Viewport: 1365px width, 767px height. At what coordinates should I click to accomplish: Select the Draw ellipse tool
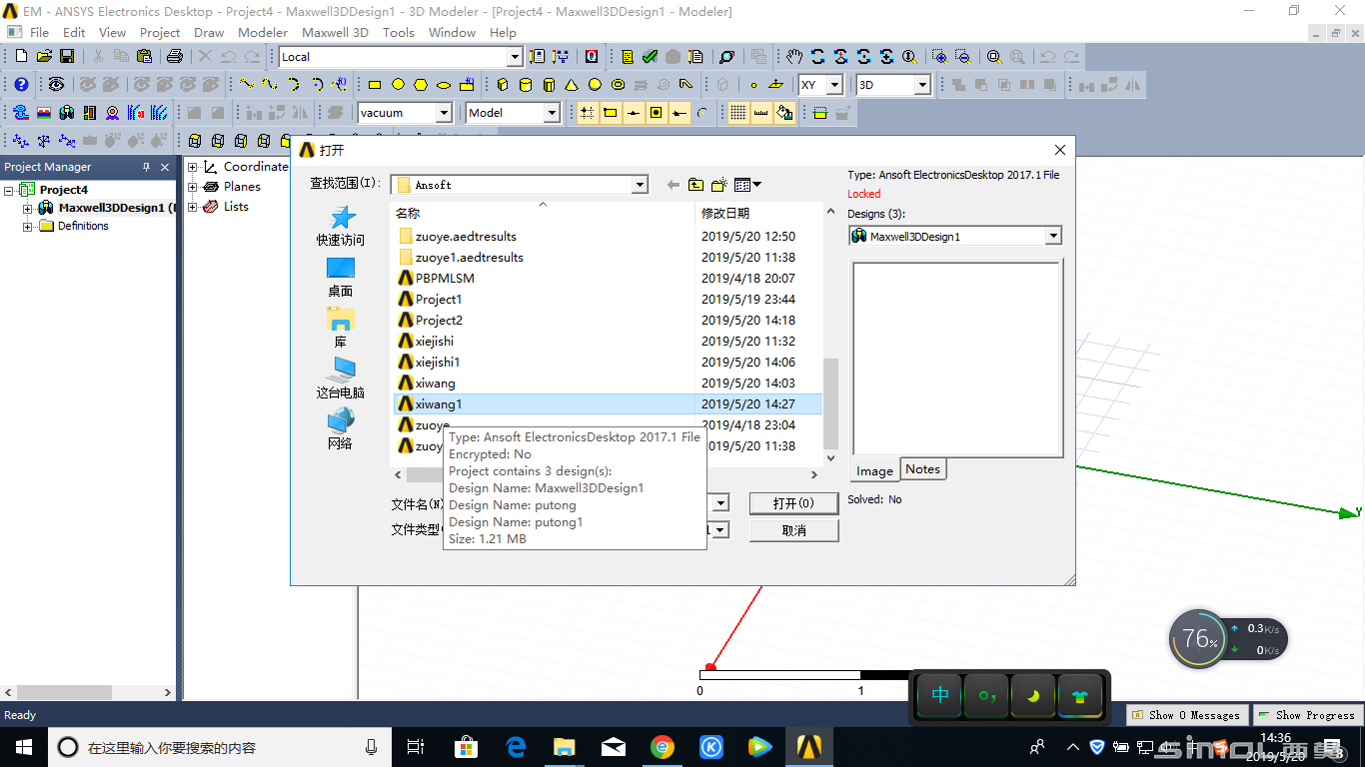tap(444, 85)
